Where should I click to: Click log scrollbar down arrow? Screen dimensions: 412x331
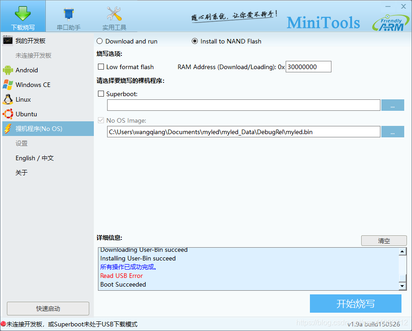point(402,286)
